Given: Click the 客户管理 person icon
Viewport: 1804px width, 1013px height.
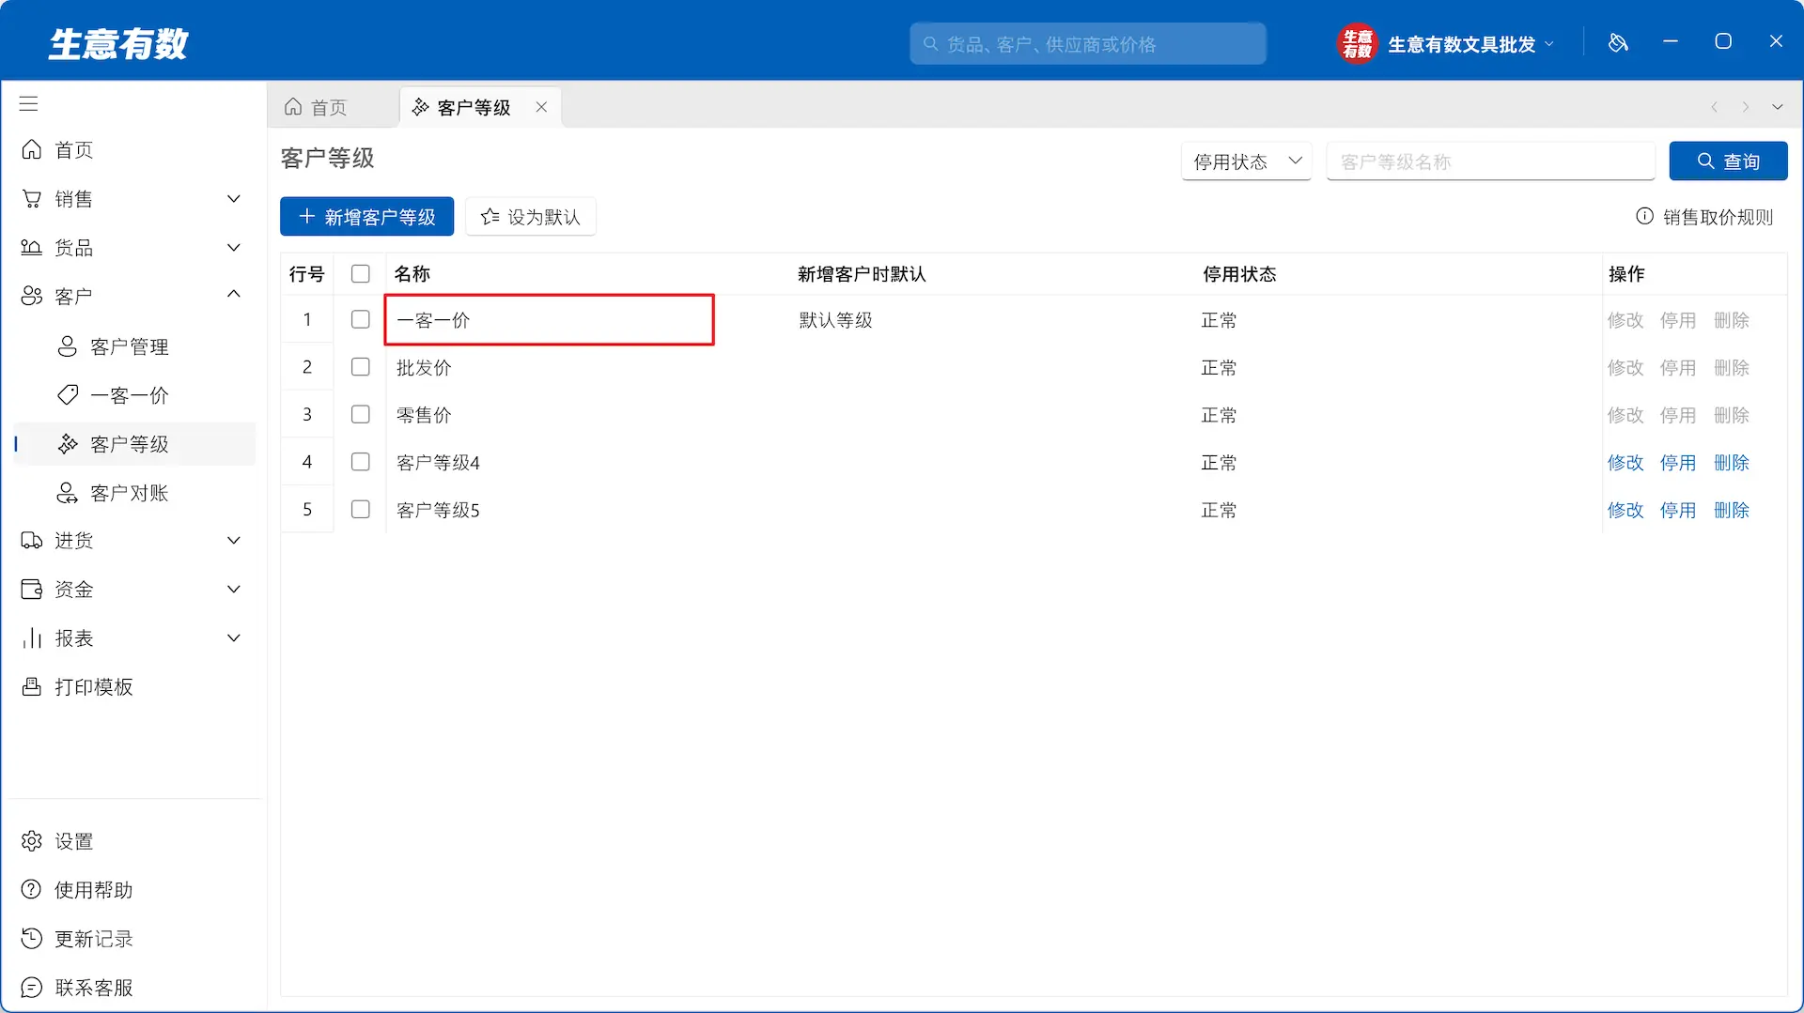Looking at the screenshot, I should 68,346.
